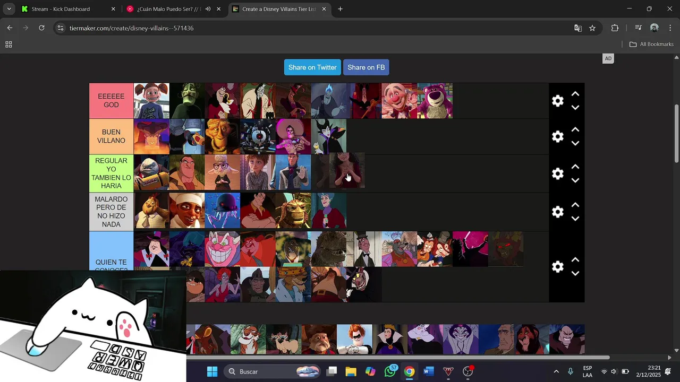Go back to previous page
Screen dimensions: 680x382
(x=10, y=28)
